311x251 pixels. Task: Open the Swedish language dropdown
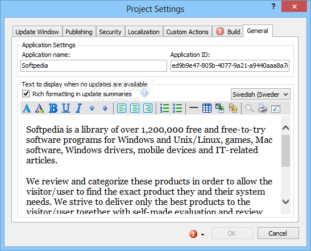point(260,94)
